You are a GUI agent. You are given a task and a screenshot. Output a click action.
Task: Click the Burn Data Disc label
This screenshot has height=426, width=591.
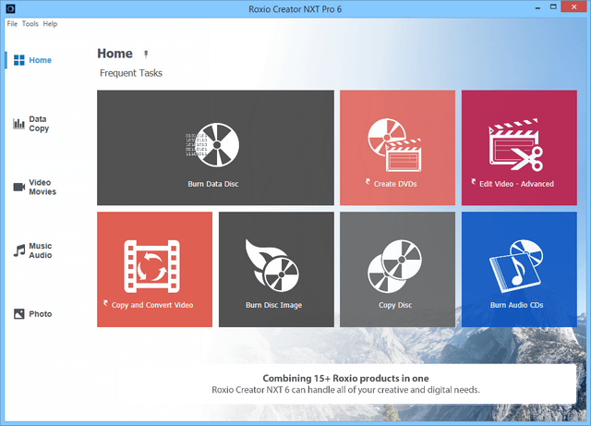click(213, 184)
